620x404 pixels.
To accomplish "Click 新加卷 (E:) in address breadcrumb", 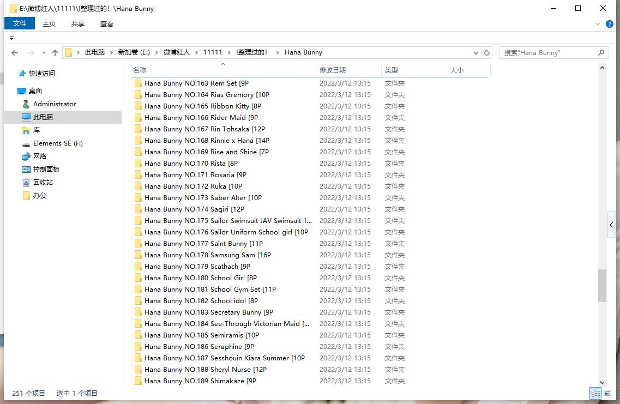I will click(134, 52).
